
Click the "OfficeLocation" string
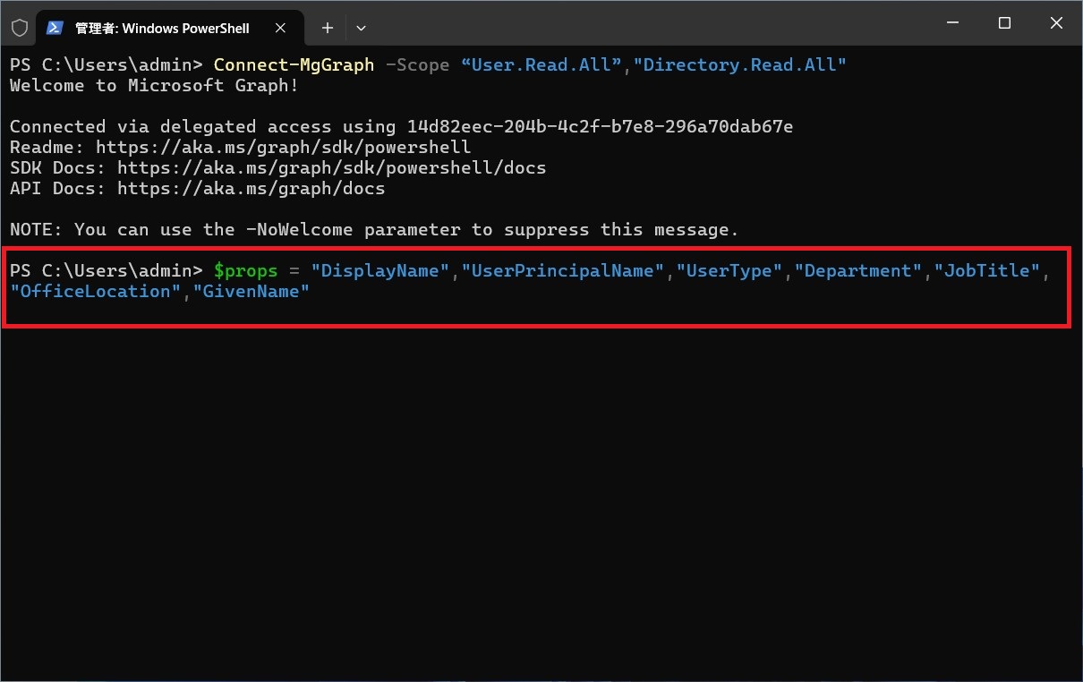[x=95, y=291]
